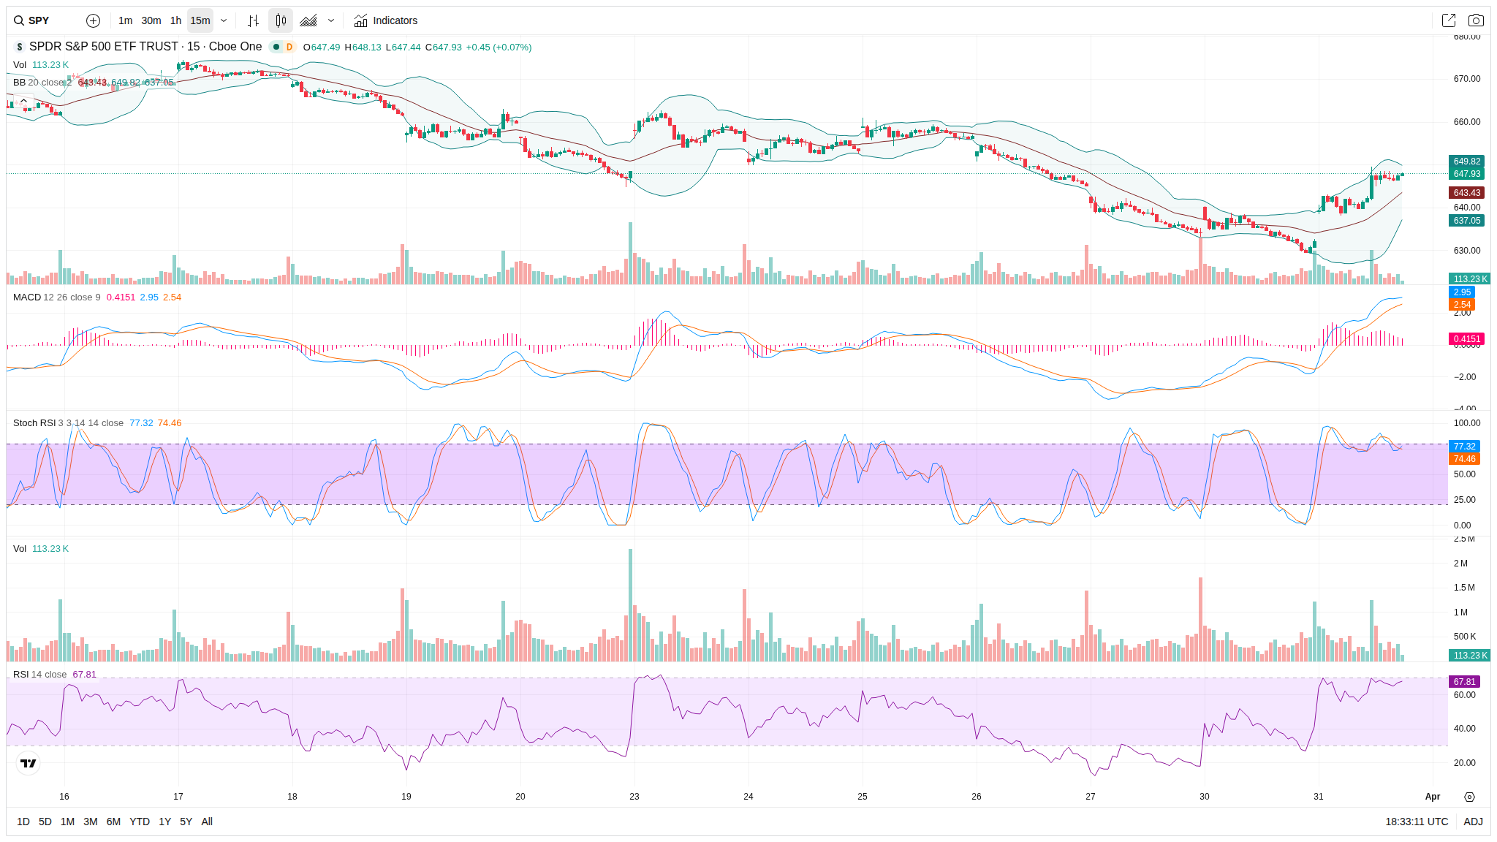Click the TradingView logo icon
Image resolution: width=1497 pixels, height=842 pixels.
(28, 763)
